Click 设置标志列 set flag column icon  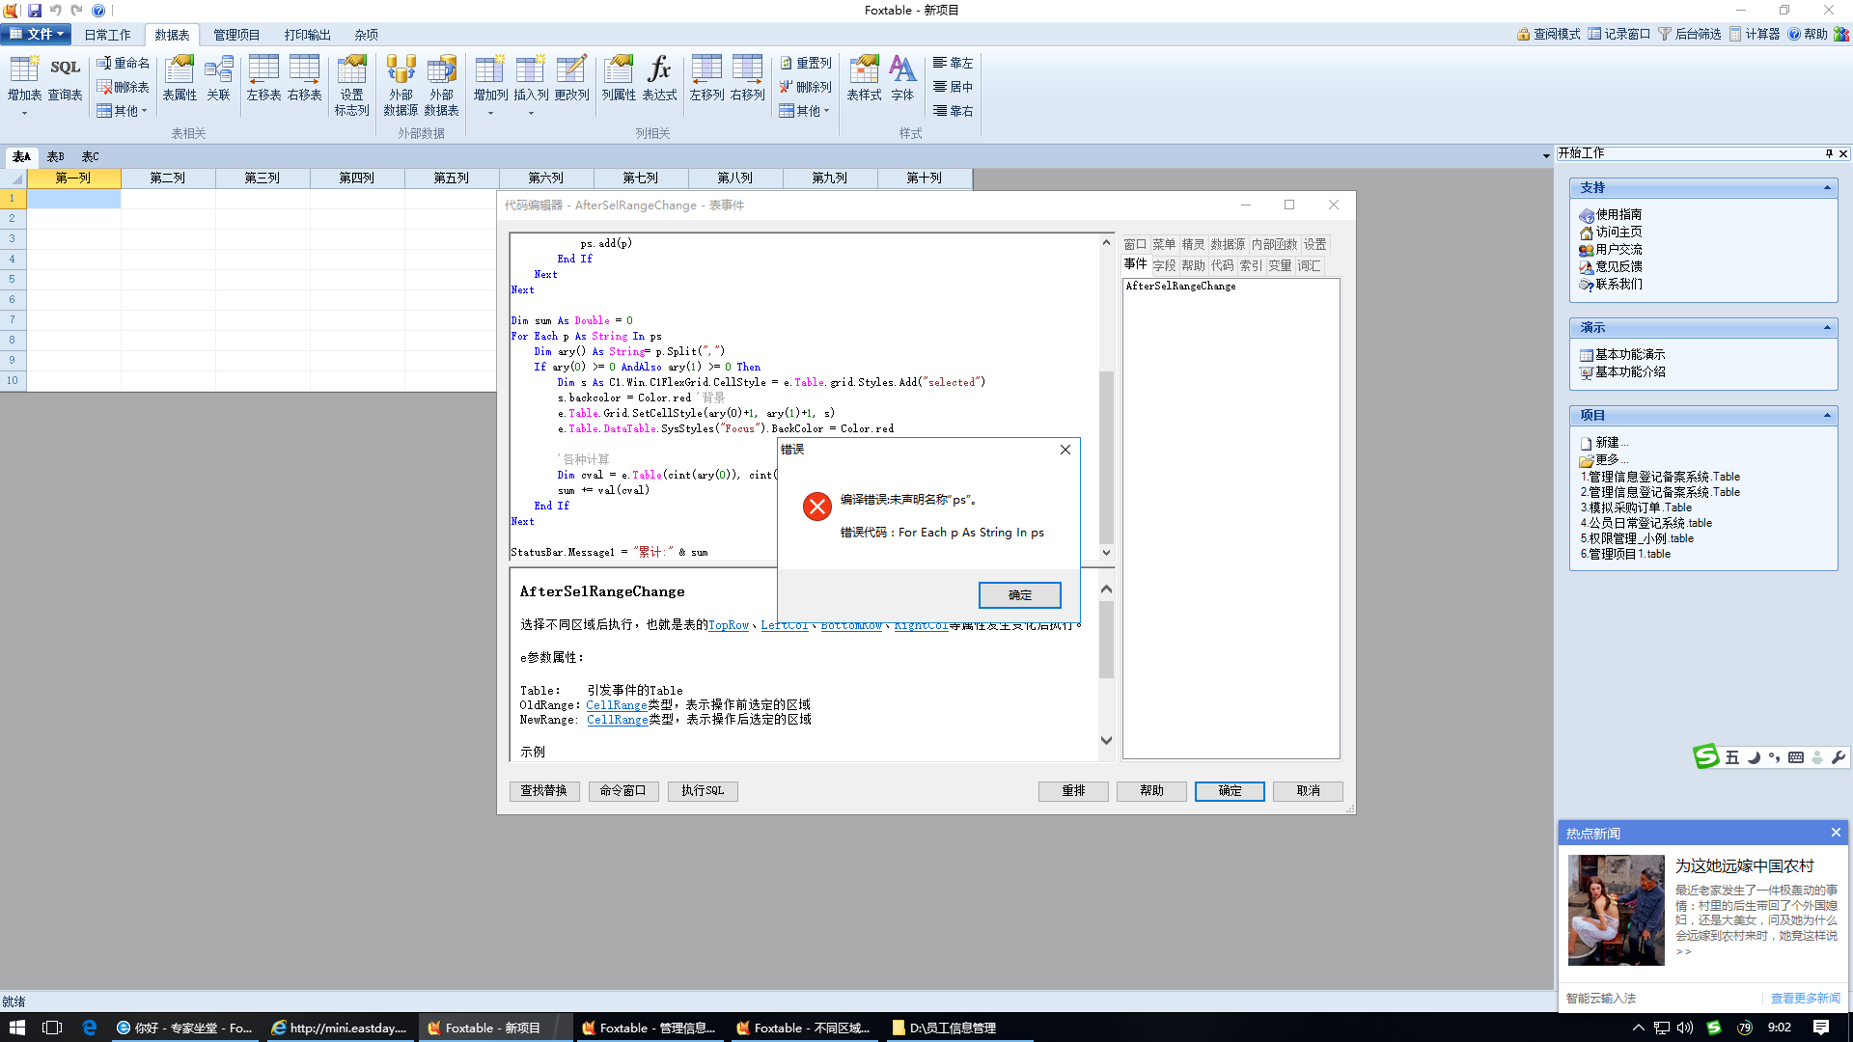coord(351,85)
